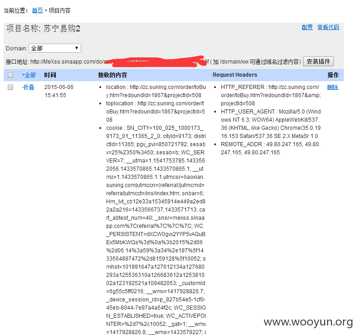Select the HTTP_REFERER header text
Screen dimensions: 357x335
[271, 95]
